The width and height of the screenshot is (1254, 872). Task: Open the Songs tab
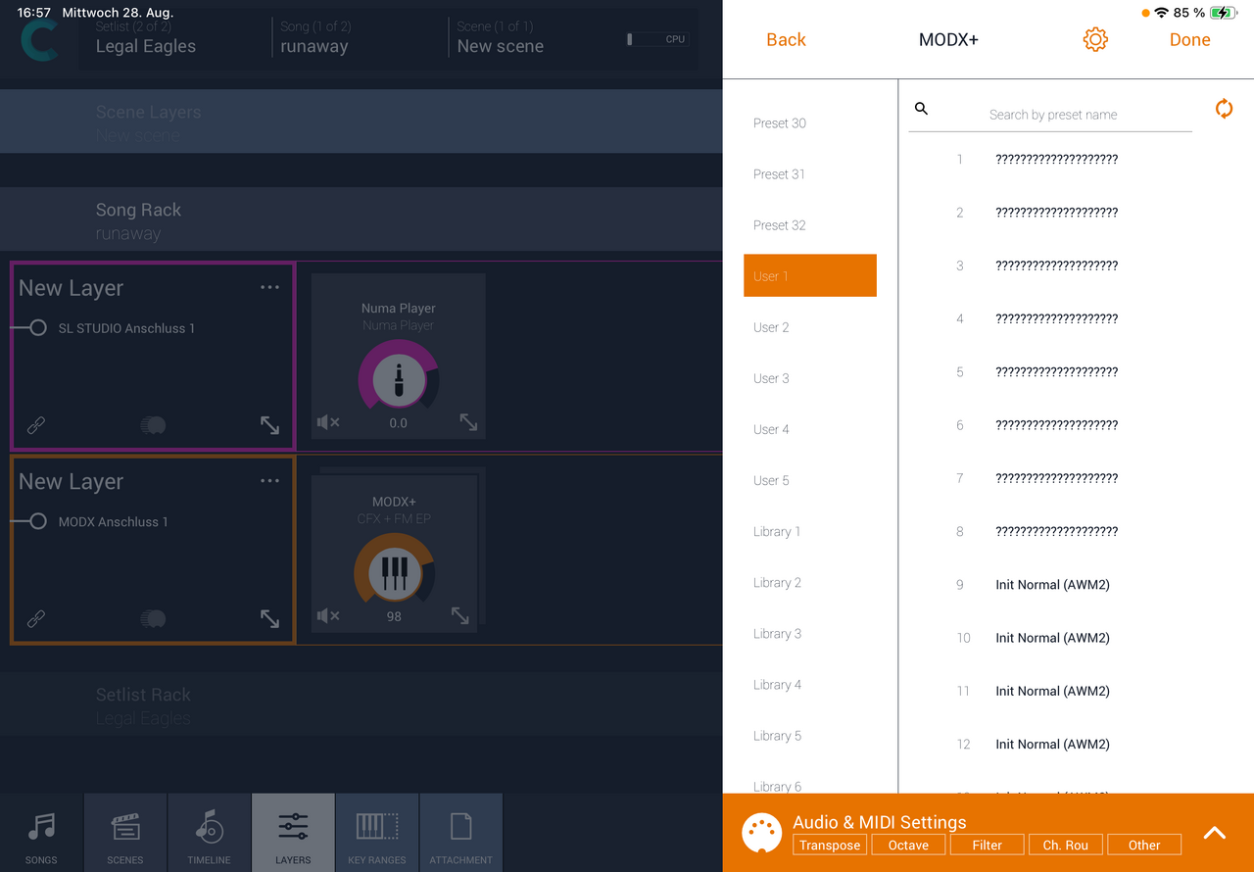click(41, 833)
